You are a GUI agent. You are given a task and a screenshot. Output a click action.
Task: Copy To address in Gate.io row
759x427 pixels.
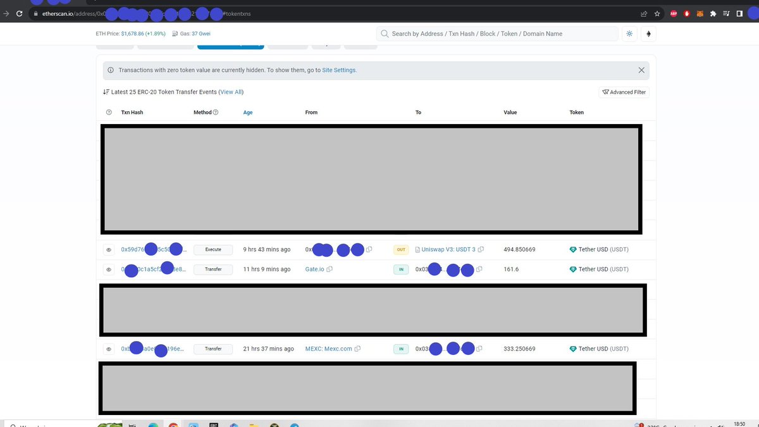tap(479, 269)
